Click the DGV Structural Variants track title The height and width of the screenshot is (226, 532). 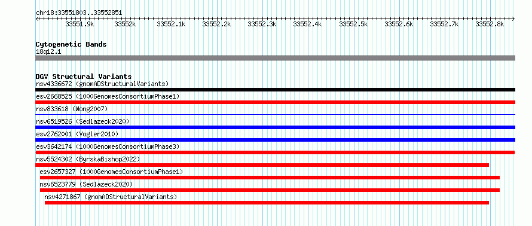coord(84,77)
